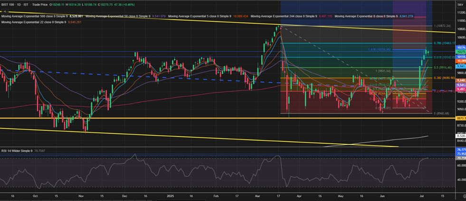
Task: Click the 76.17 RSI axis value tag
Action: pos(460,150)
